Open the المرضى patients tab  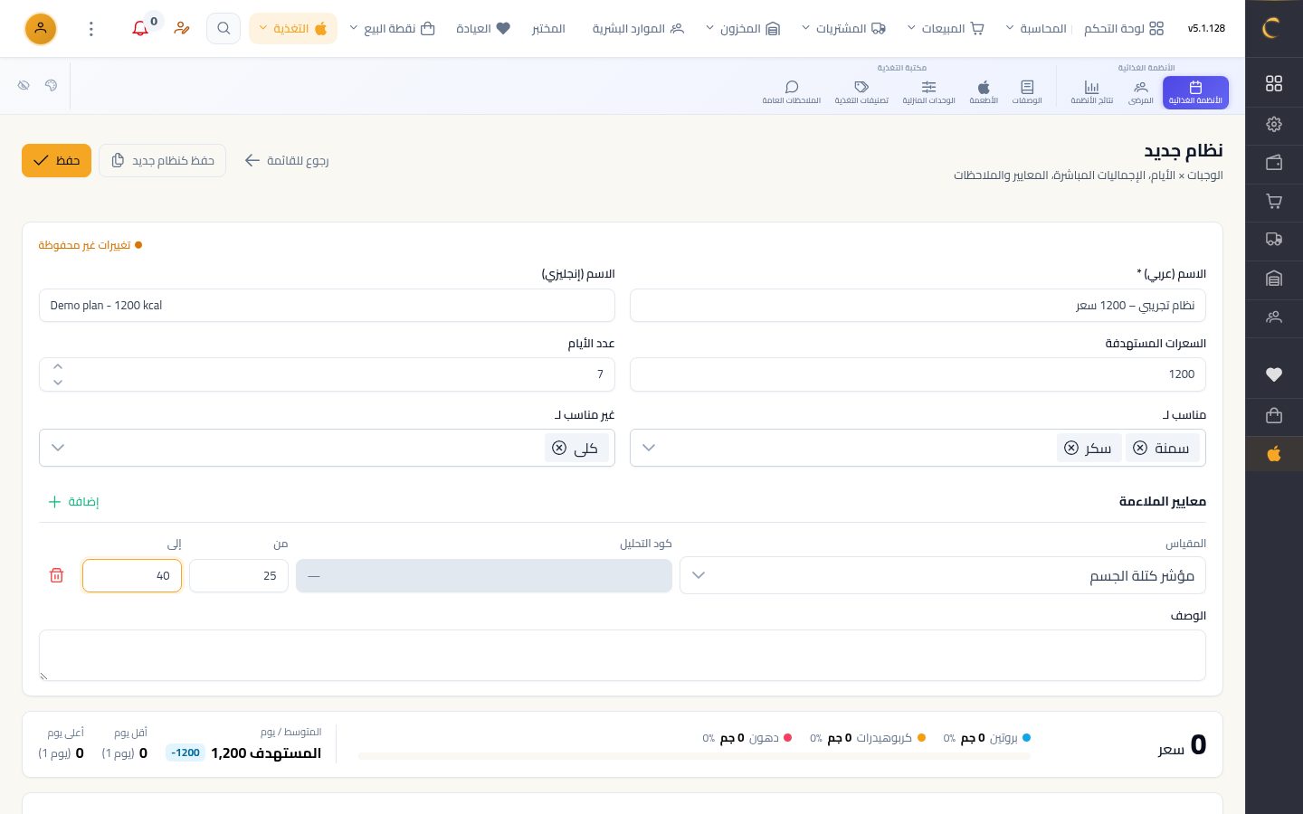point(1141,92)
